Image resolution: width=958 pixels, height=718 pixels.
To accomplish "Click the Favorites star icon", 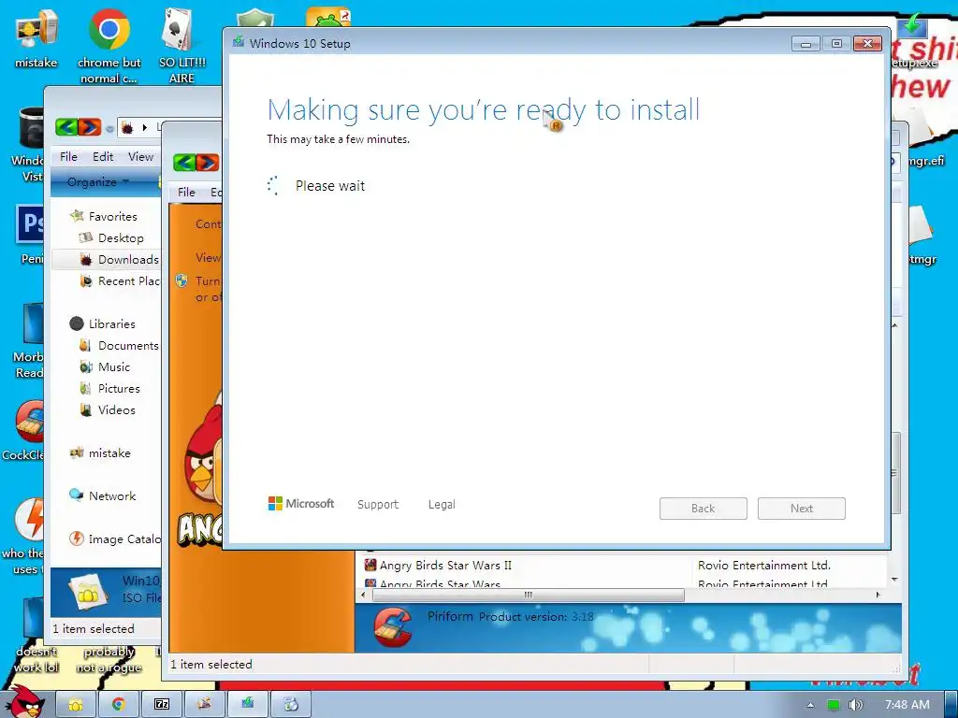I will point(77,216).
